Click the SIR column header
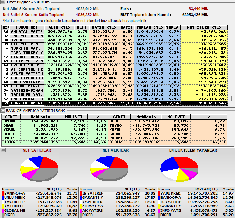The height and width of the screenshot is (218, 235). click(6, 28)
